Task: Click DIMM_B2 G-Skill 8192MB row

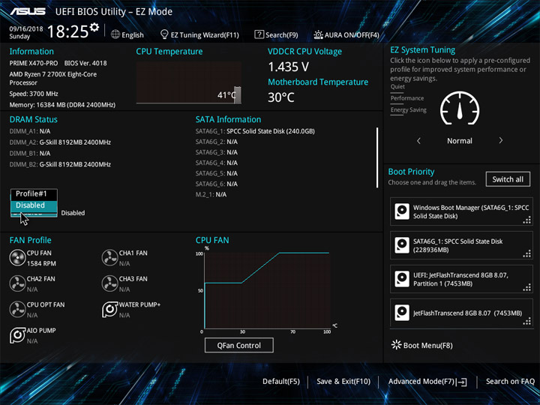Action: coord(60,164)
